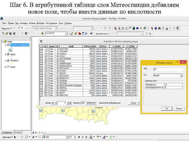Viewport: 189px width, 141px height.
Task: Open the Файл menu
Action: 4,23
